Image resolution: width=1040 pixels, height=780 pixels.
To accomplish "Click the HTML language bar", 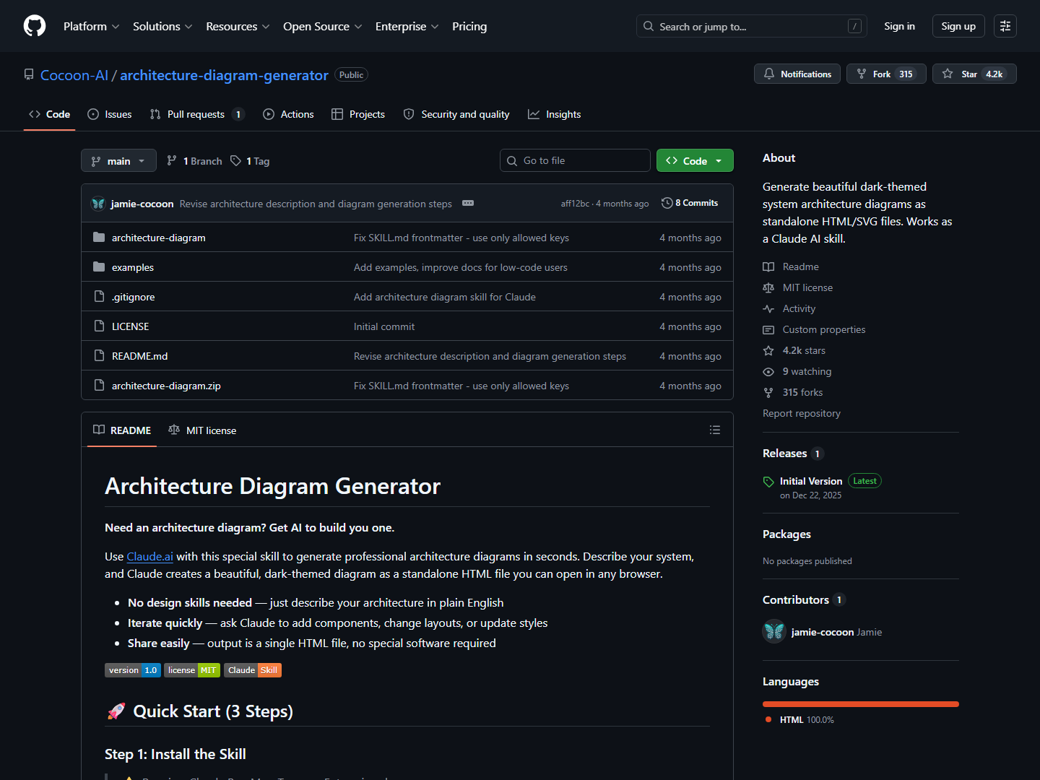I will tap(861, 704).
